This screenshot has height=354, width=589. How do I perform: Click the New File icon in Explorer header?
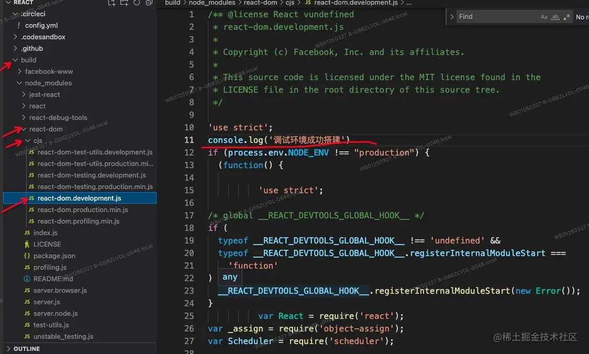(112, 3)
